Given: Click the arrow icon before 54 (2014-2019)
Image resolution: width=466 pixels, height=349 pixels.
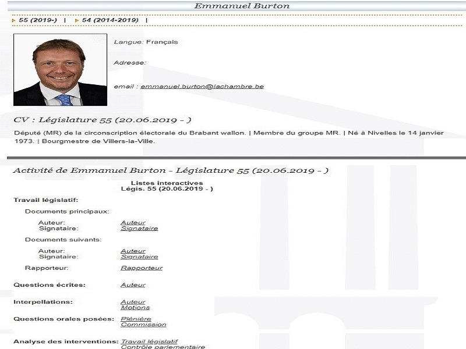Looking at the screenshot, I should tap(77, 20).
